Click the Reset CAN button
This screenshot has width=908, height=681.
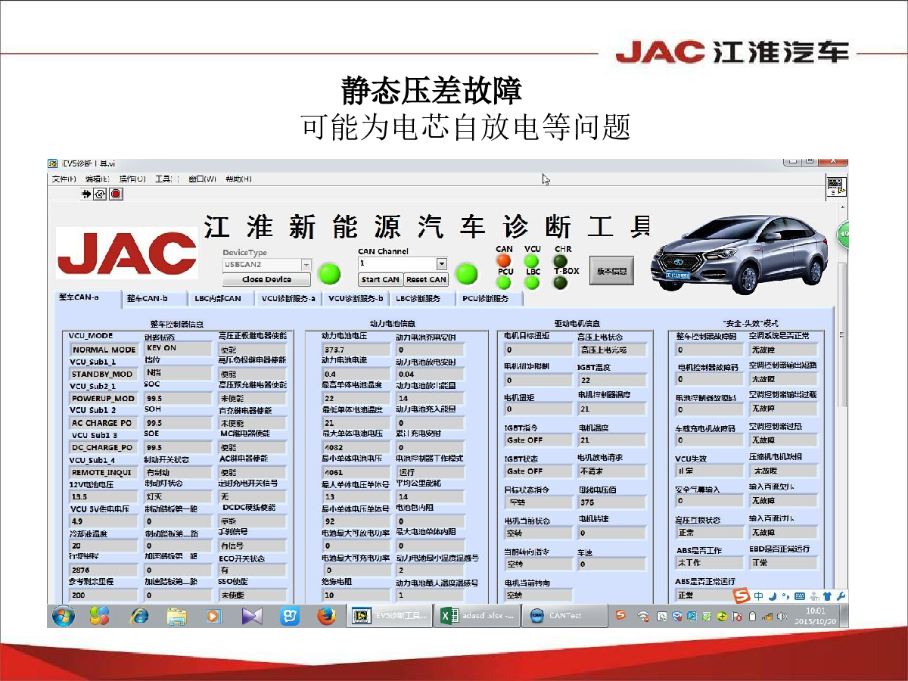pos(426,279)
